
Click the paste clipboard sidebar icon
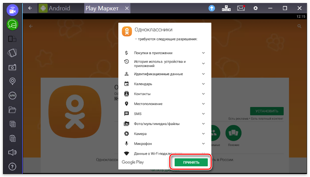click(12, 138)
